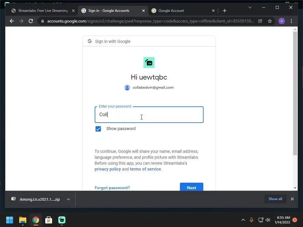
Task: Click the browser forward arrow
Action: coord(21,21)
